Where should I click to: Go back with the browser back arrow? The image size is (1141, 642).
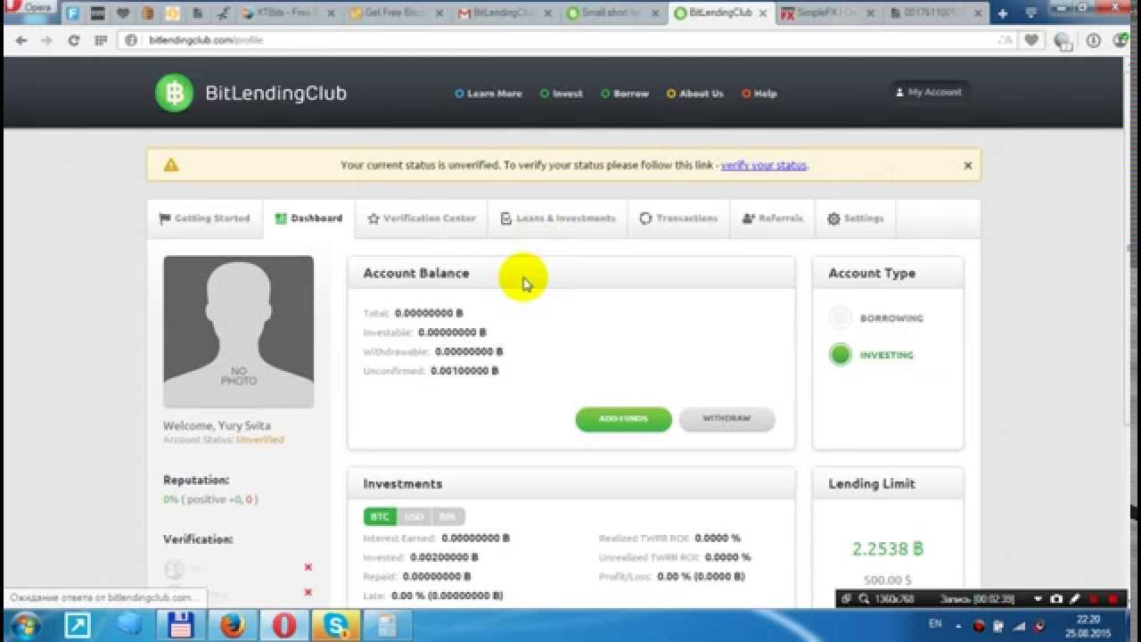tap(21, 40)
